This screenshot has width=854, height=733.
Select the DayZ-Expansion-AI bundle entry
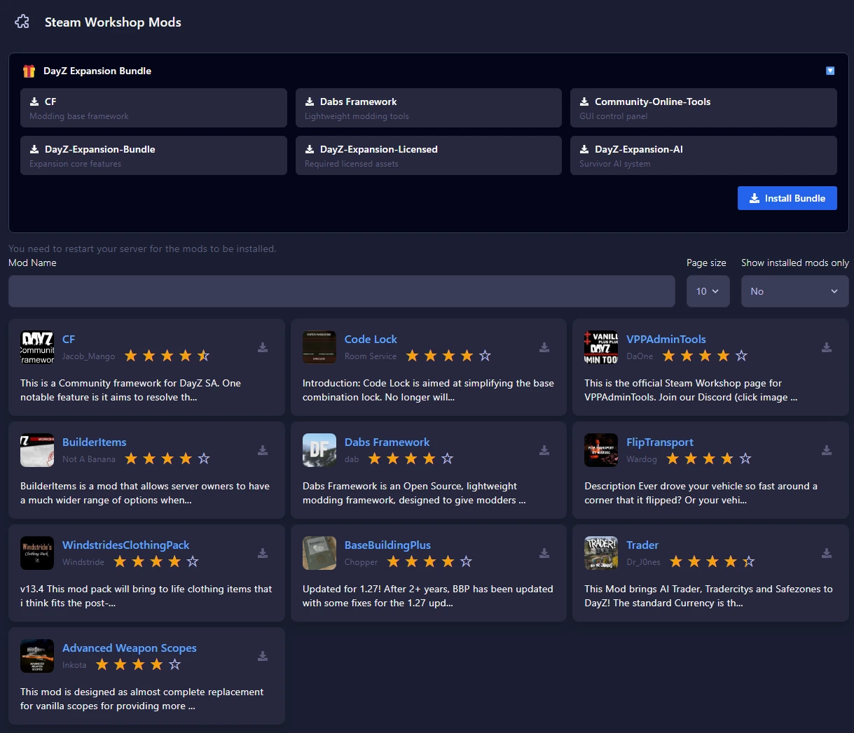pyautogui.click(x=703, y=155)
